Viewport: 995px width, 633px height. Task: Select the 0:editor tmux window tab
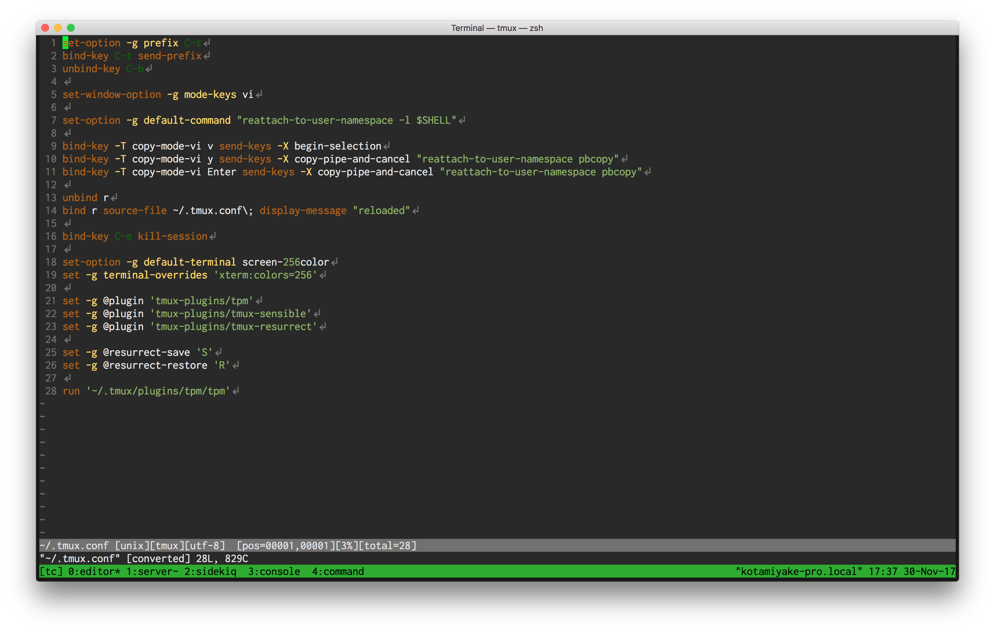(94, 571)
